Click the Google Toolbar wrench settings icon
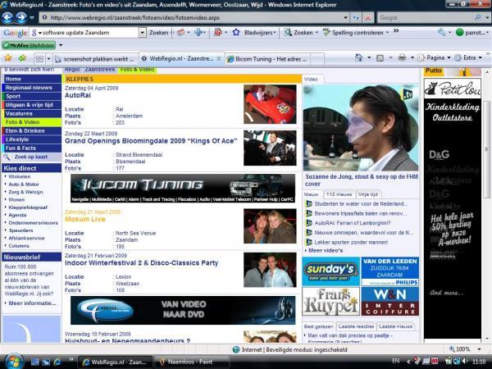 [441, 32]
